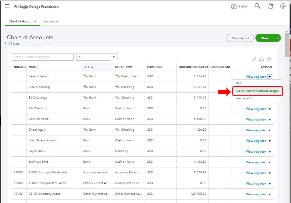This screenshot has width=291, height=203.
Task: Open the All account type filter dropdown
Action: point(97,57)
